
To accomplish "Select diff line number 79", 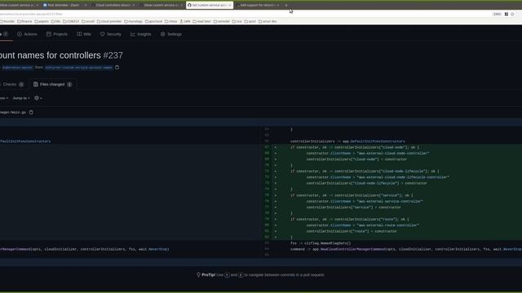I will tap(267, 219).
